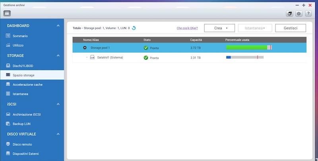The width and height of the screenshot is (318, 161).
Task: Sort by Capacità column header
Action: 196,40
